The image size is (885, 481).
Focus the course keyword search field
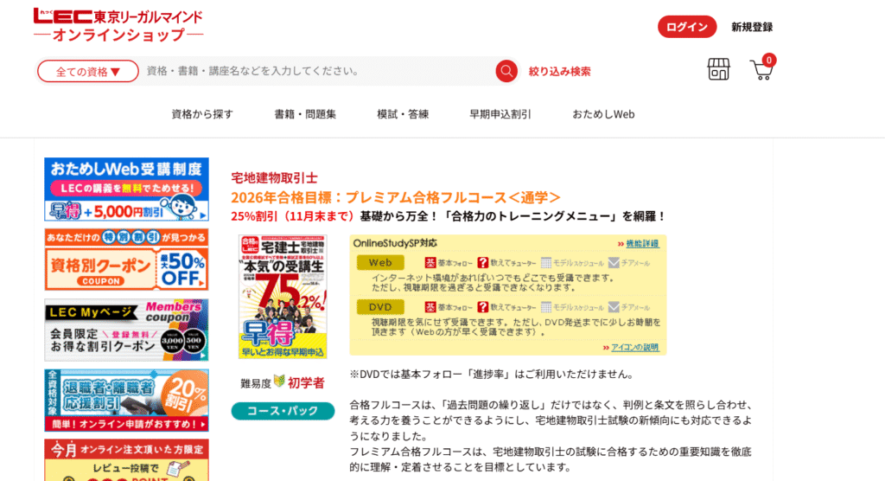pos(315,71)
